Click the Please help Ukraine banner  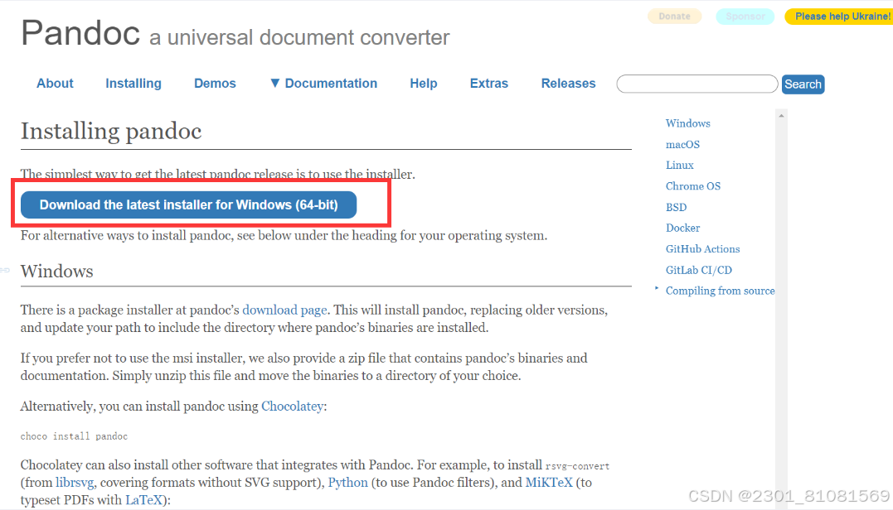click(840, 17)
